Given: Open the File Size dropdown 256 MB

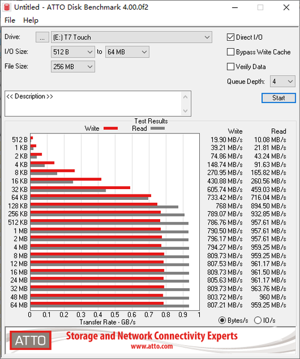Looking at the screenshot, I should tap(73, 67).
